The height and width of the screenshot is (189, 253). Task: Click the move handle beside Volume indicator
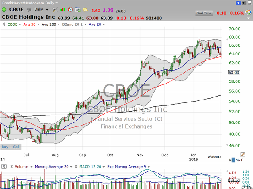point(11,167)
